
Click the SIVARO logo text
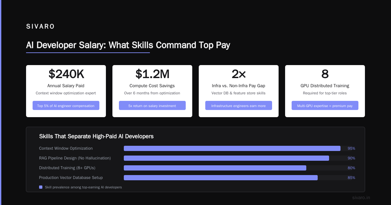[x=40, y=27]
